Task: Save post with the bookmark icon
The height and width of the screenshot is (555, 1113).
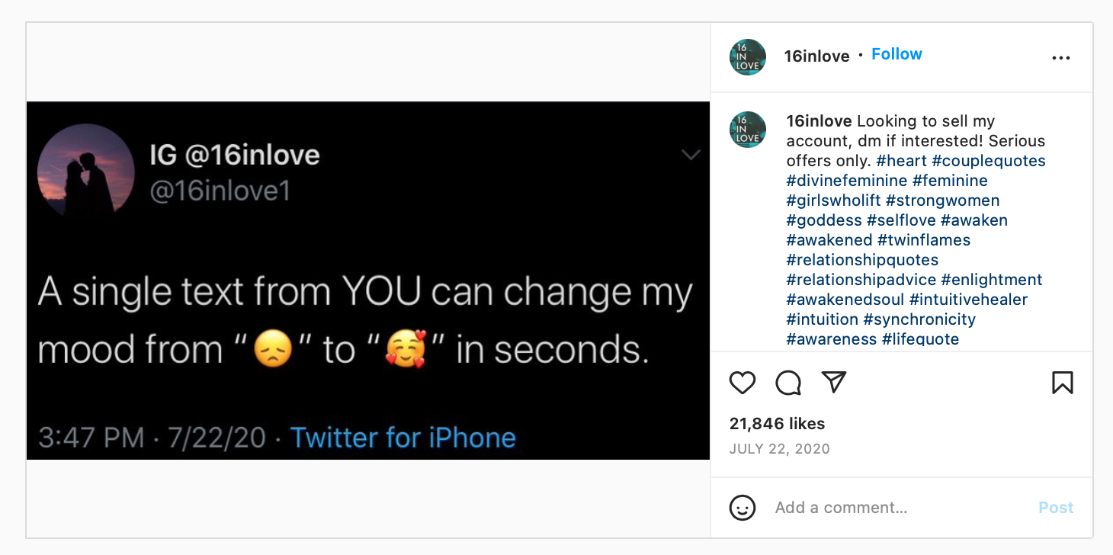Action: (1062, 383)
